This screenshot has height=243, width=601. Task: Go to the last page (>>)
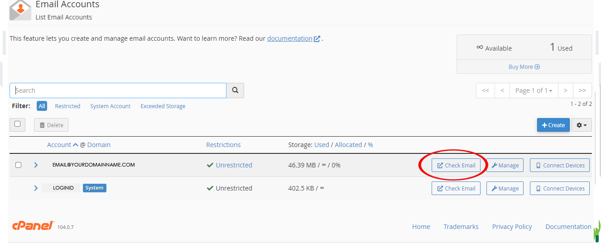pos(582,91)
